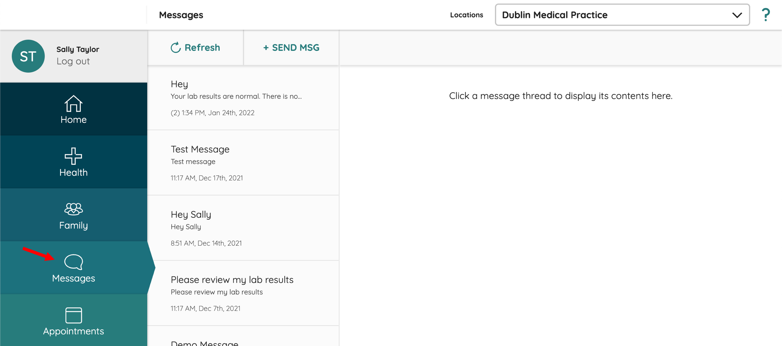The width and height of the screenshot is (782, 346).
Task: Expand the Locations dropdown chevron
Action: pyautogui.click(x=737, y=15)
